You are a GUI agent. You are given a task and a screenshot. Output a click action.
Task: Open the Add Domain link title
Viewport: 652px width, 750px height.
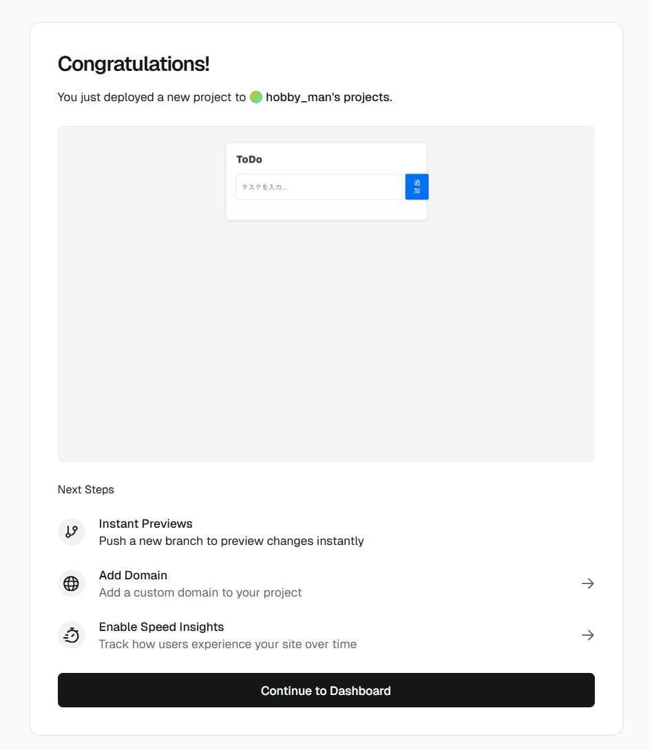point(133,575)
